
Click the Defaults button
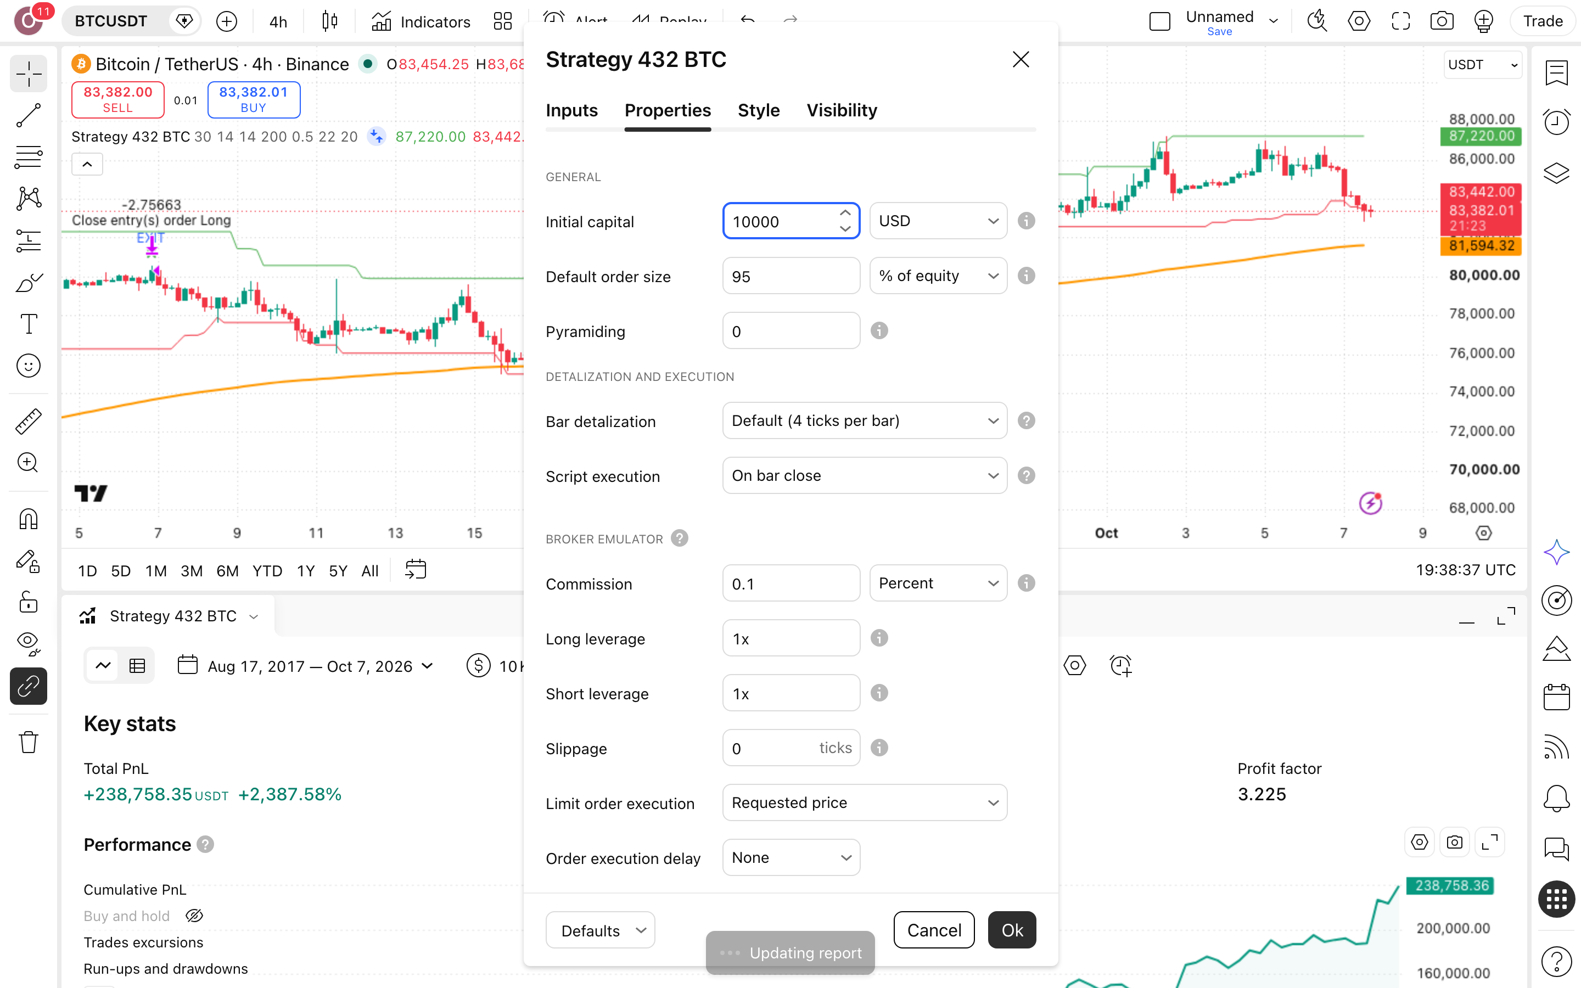point(601,930)
